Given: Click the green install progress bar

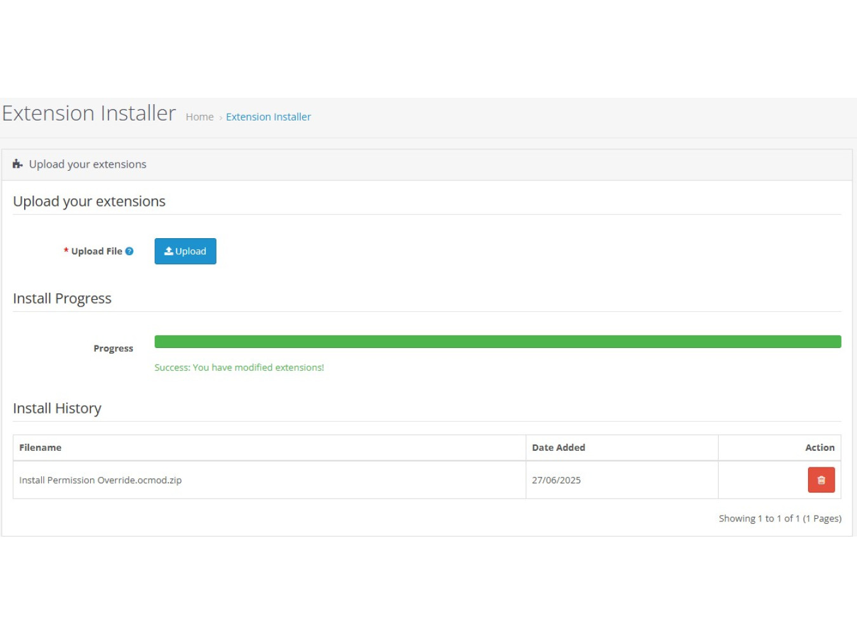Looking at the screenshot, I should (x=497, y=342).
